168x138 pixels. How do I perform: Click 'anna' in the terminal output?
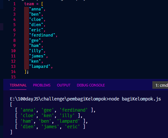point(28,110)
